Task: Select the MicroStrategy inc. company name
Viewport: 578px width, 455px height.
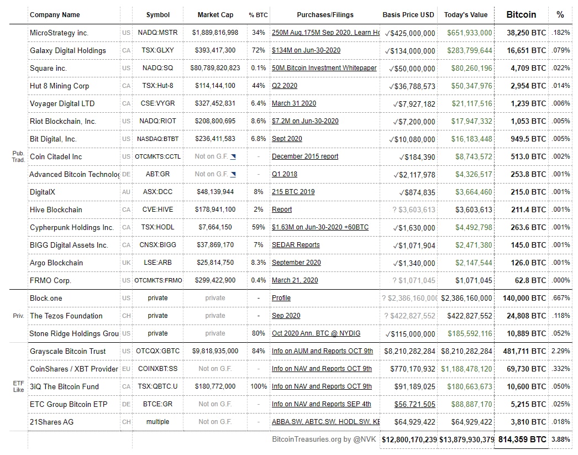Action: [x=59, y=33]
